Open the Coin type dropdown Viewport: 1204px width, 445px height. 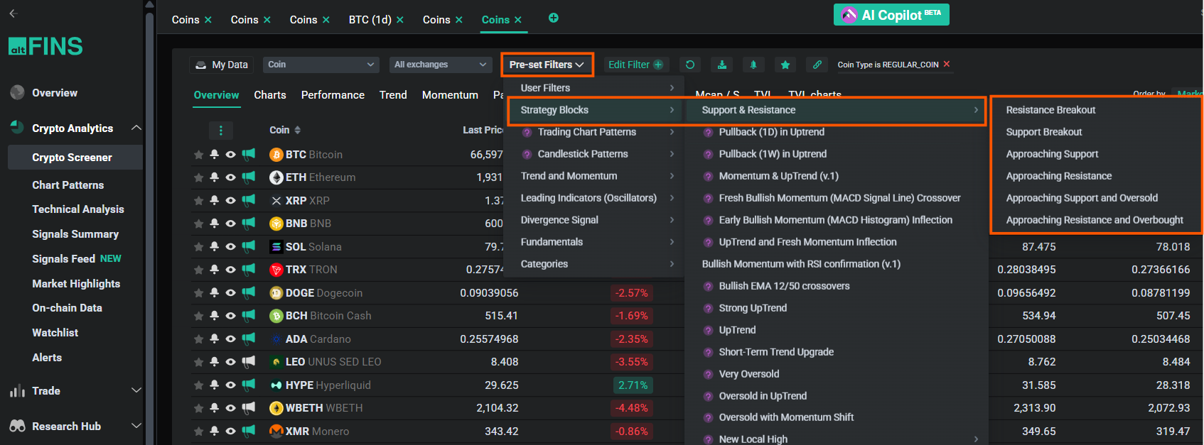coord(321,65)
